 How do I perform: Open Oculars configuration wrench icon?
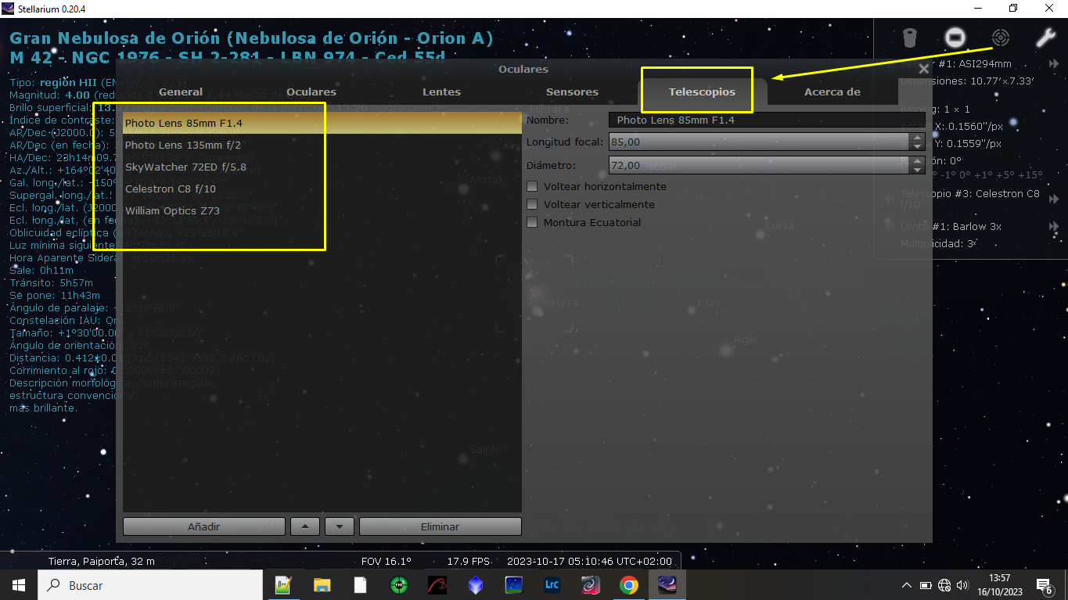coord(1045,38)
